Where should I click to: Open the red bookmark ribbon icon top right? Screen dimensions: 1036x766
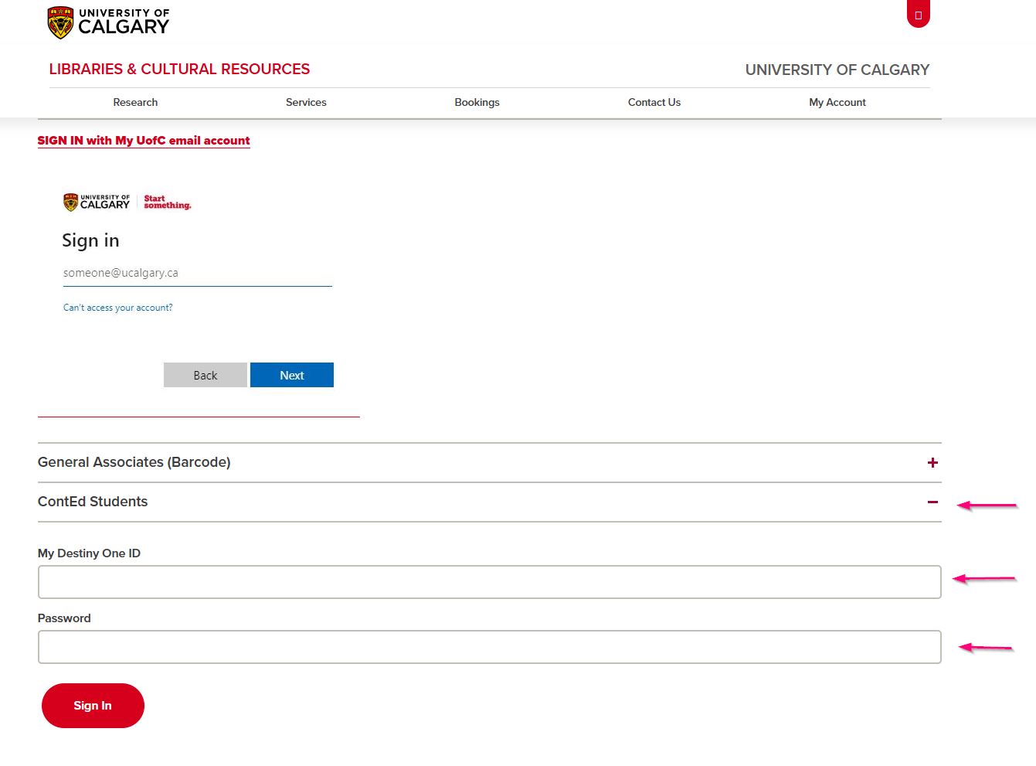tap(919, 13)
